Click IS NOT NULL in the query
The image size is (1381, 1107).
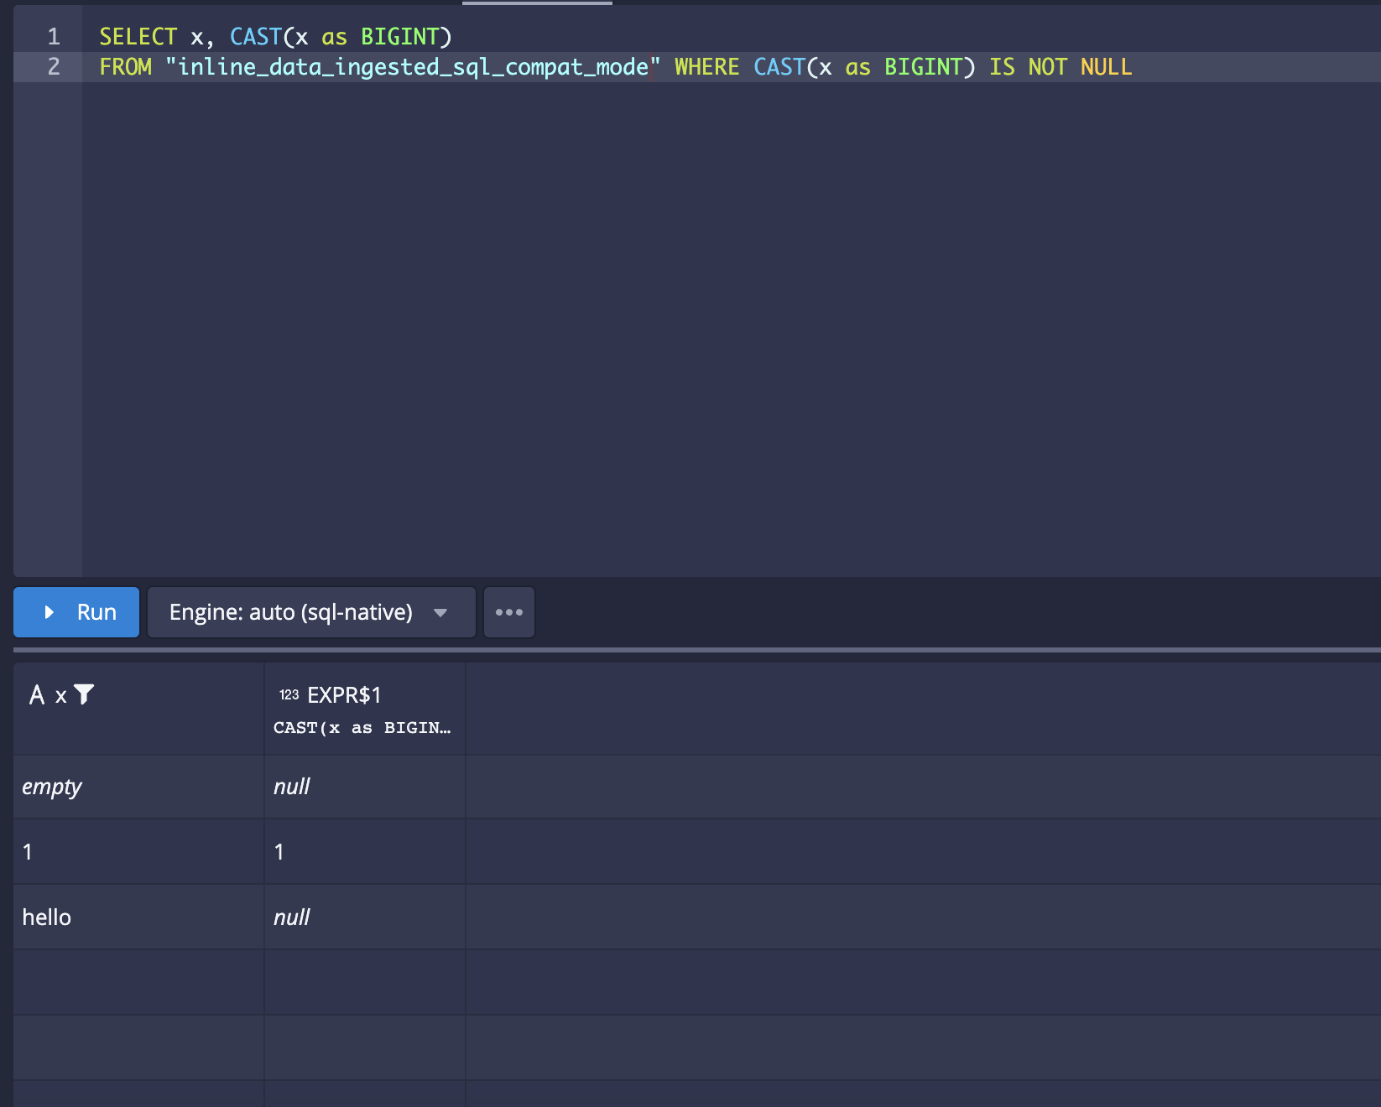click(x=1061, y=67)
